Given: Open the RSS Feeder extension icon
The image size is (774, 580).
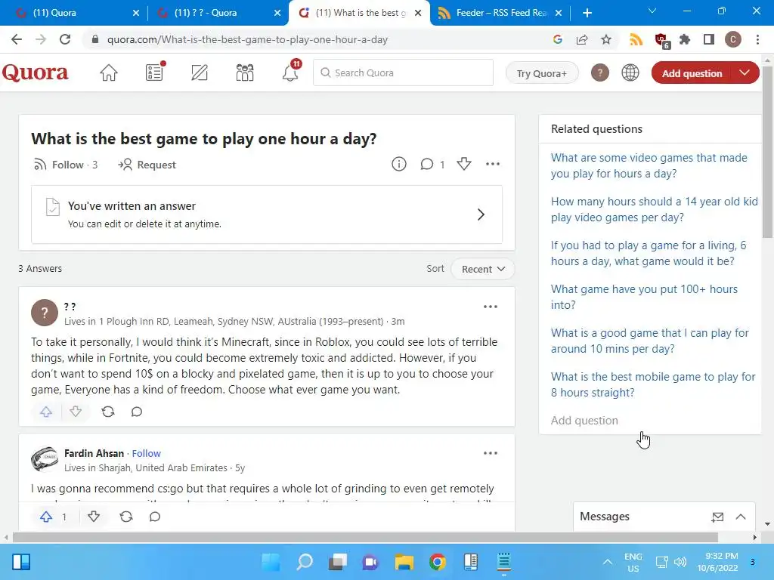Looking at the screenshot, I should click(636, 39).
